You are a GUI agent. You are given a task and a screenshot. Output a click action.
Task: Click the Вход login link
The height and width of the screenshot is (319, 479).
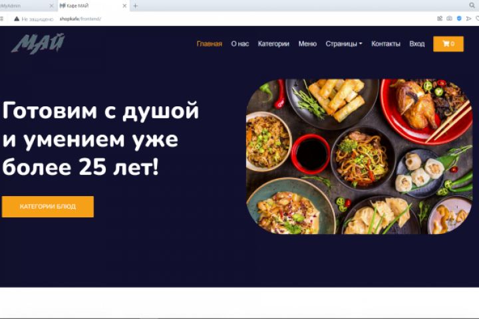[417, 44]
